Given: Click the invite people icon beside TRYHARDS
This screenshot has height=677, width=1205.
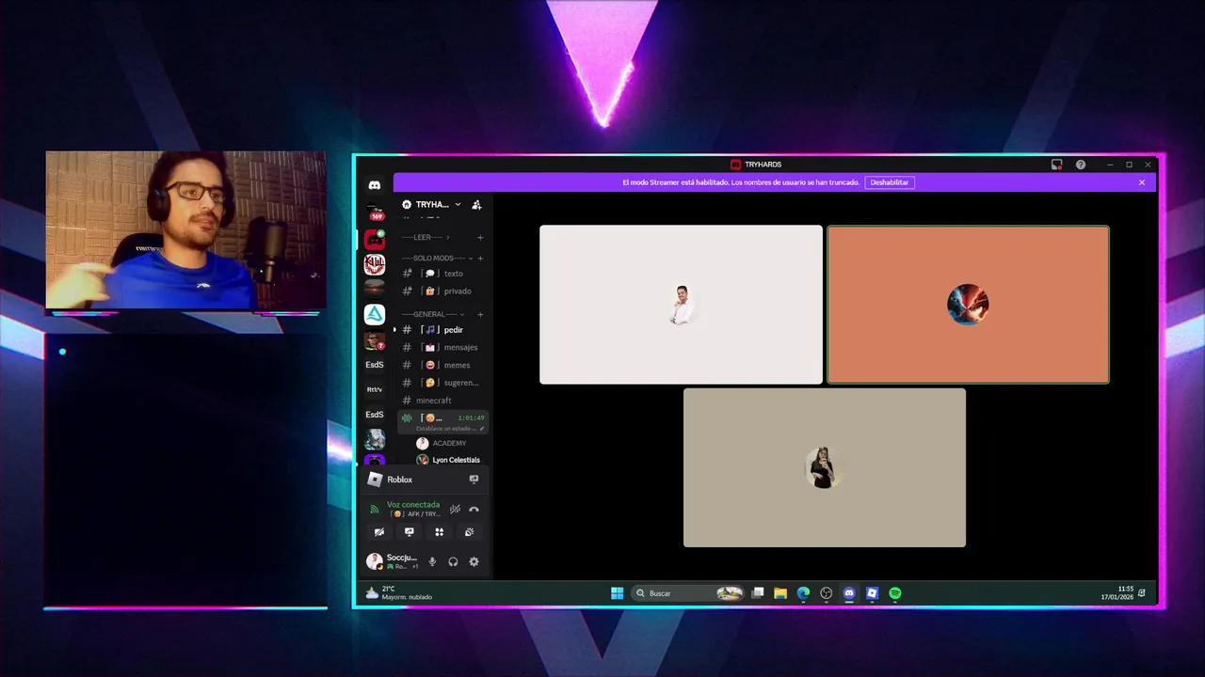Looking at the screenshot, I should (x=476, y=204).
